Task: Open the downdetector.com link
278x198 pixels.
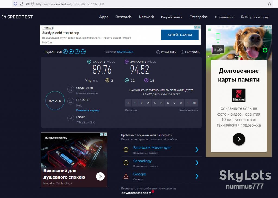Action: [136, 193]
